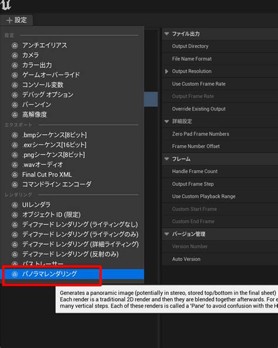This screenshot has height=348, width=278.
Task: Click the icon beside .bmpシーケンス[8ビット]
Action: 15,135
